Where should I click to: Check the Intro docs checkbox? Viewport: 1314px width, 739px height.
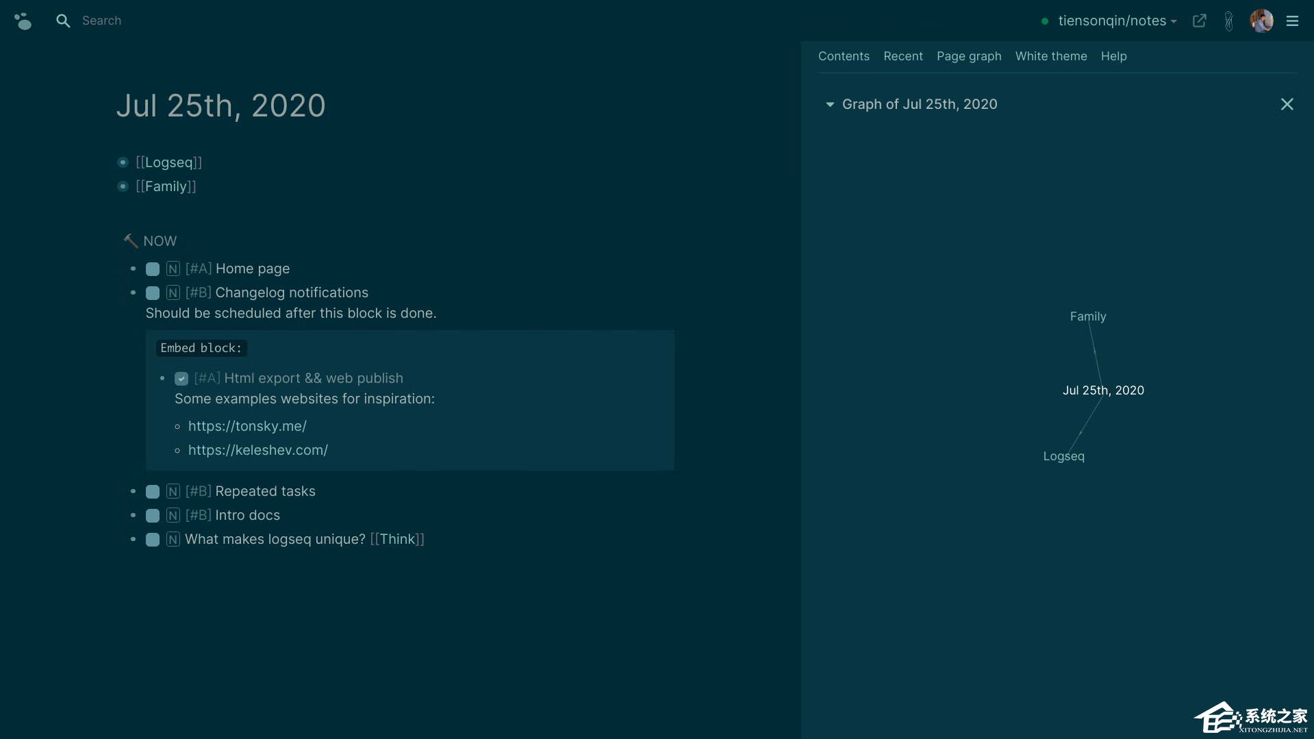click(153, 516)
